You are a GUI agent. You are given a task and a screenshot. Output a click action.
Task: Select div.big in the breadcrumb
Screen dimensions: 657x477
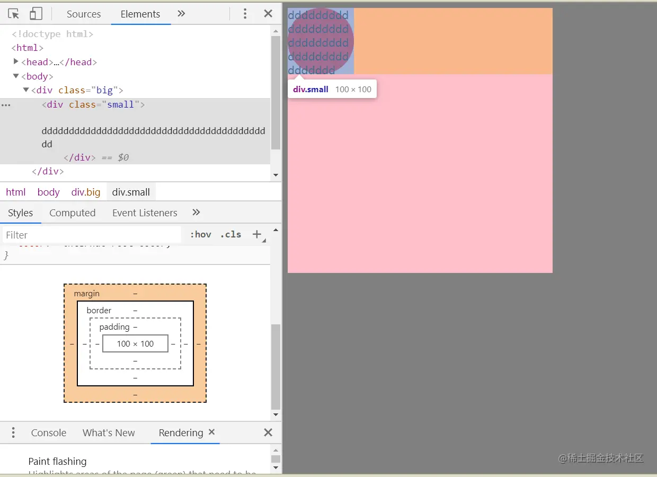click(x=86, y=192)
